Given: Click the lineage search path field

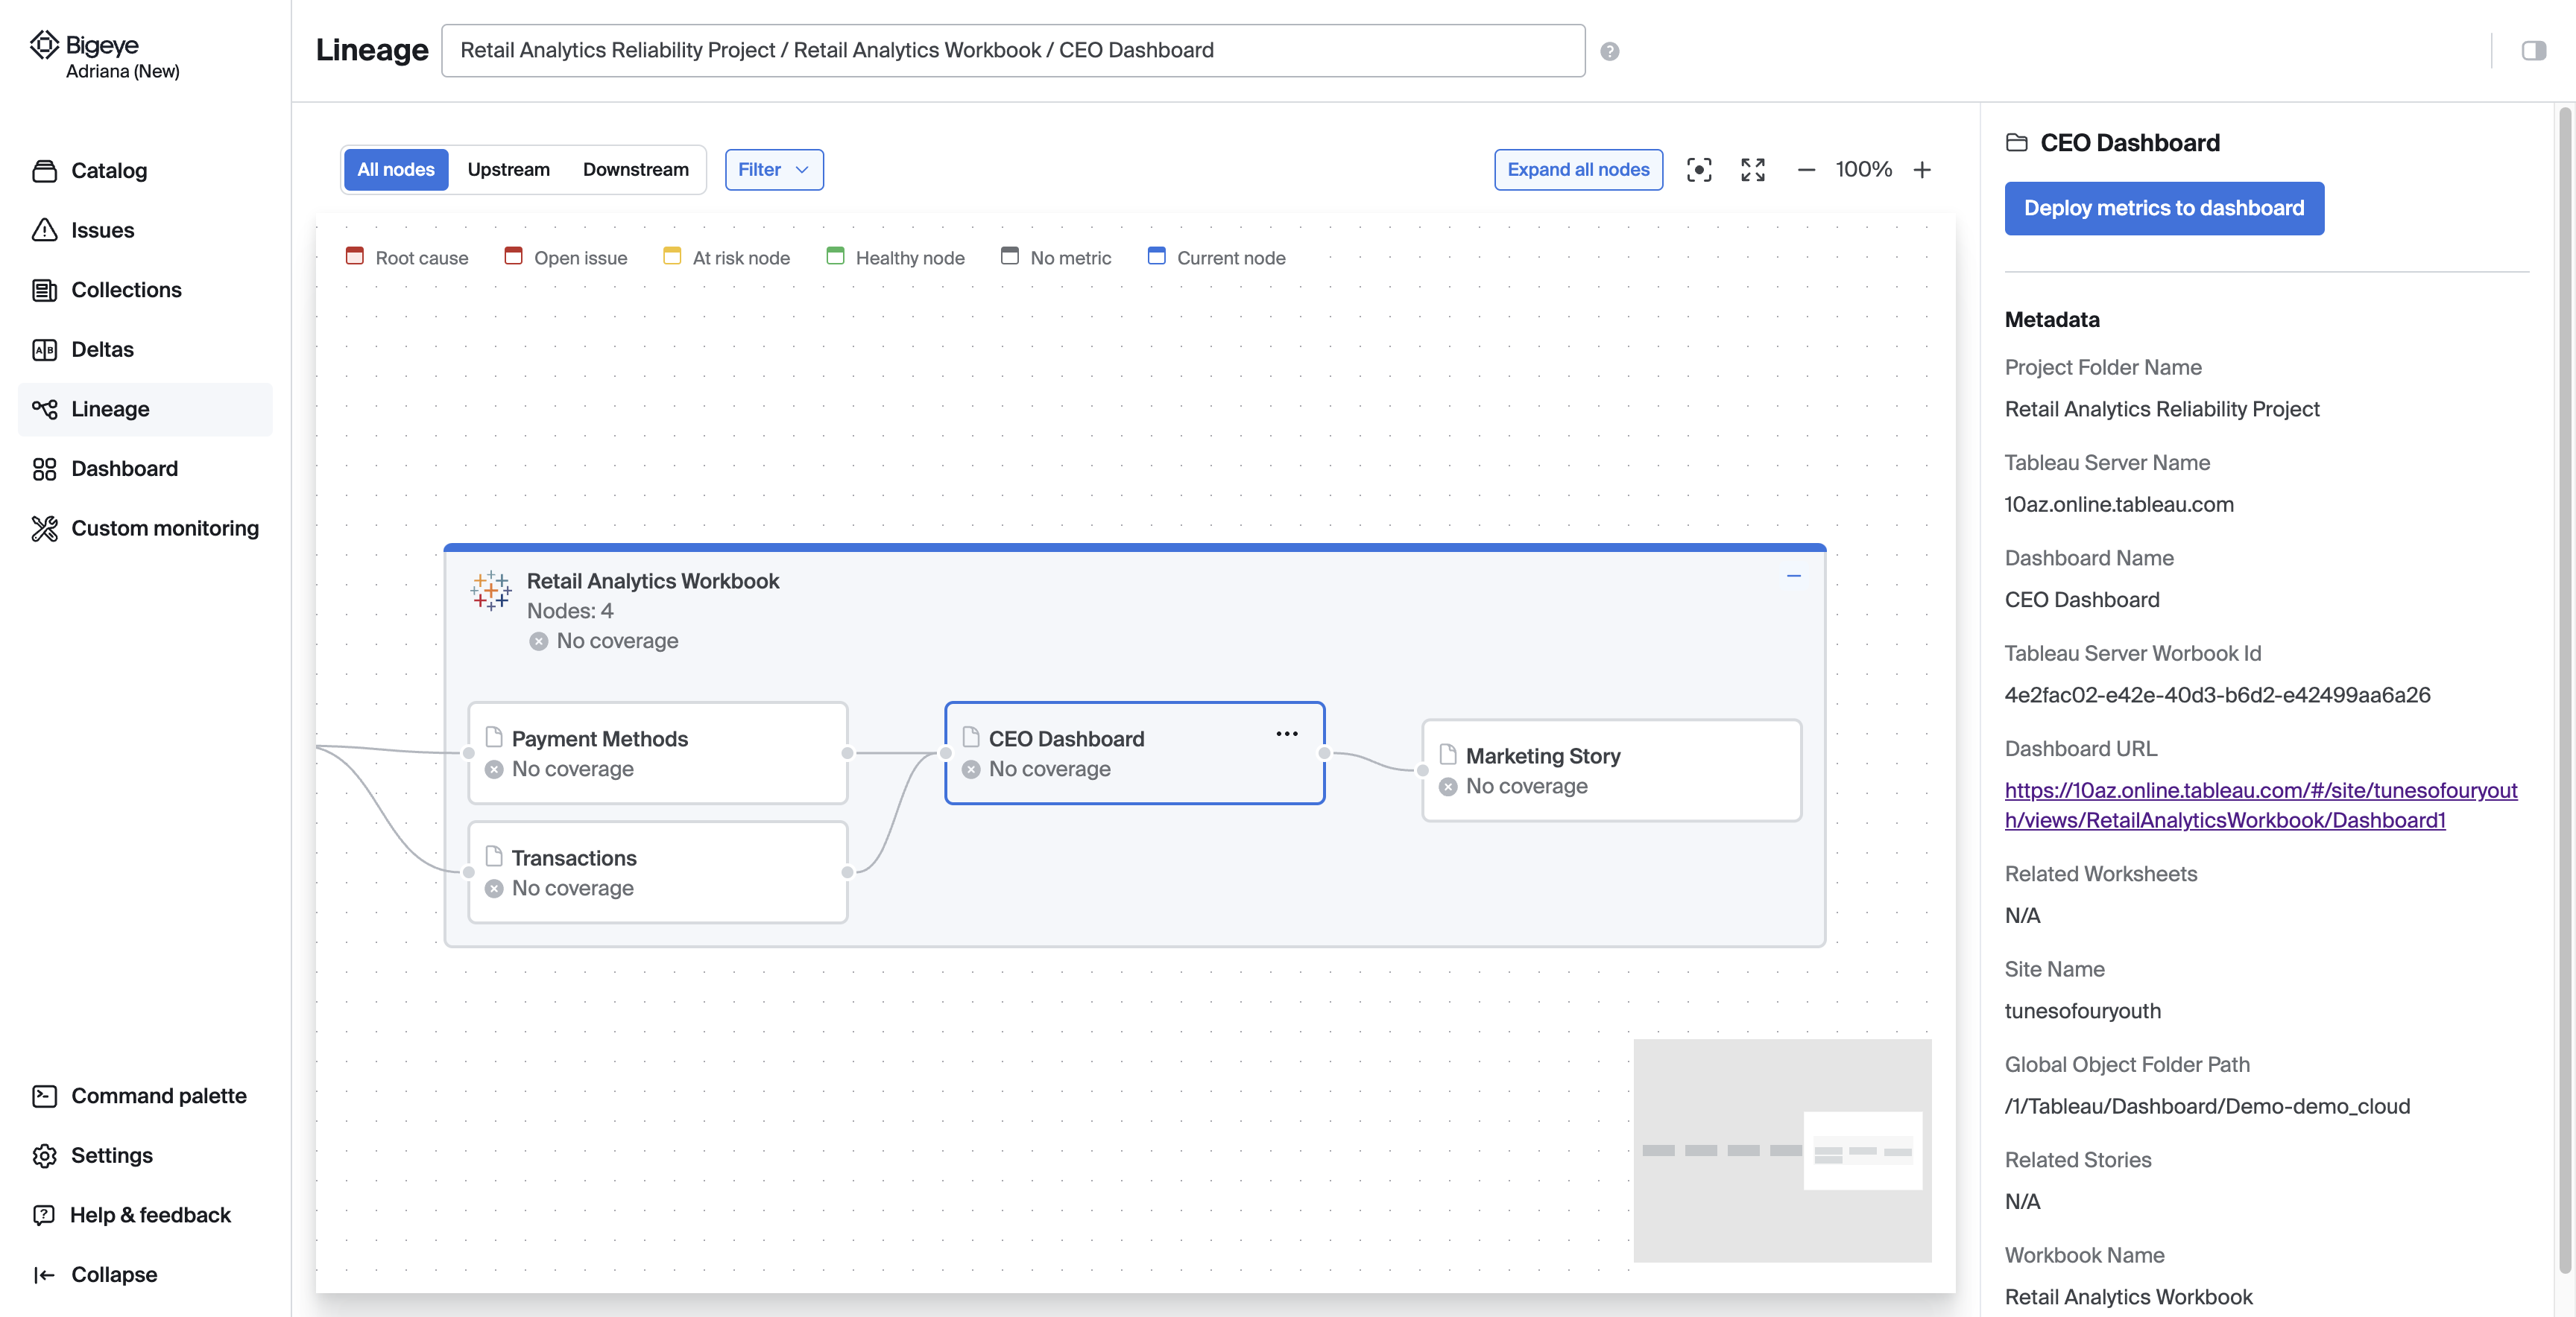Looking at the screenshot, I should 1012,50.
